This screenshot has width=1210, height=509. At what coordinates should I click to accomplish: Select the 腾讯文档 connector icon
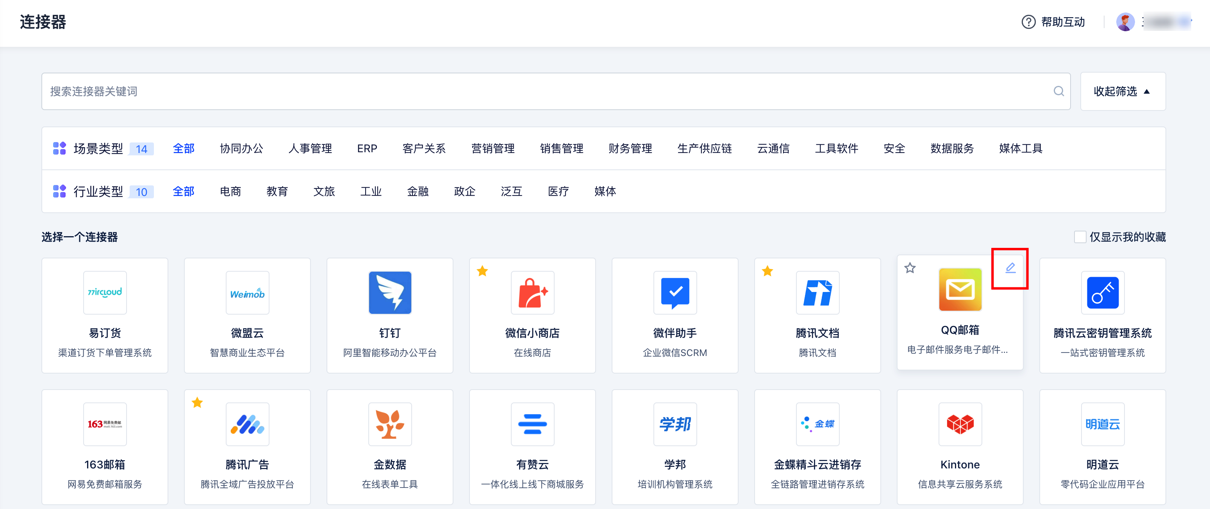[x=818, y=292]
